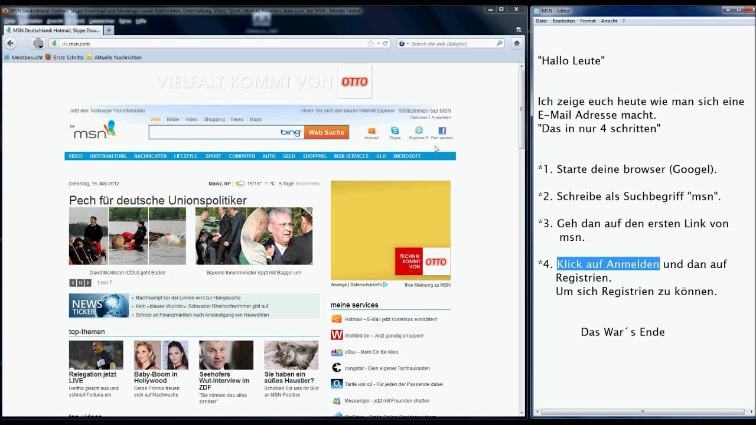Click the weather cloud icon next to Mainz
The width and height of the screenshot is (756, 425).
click(240, 184)
